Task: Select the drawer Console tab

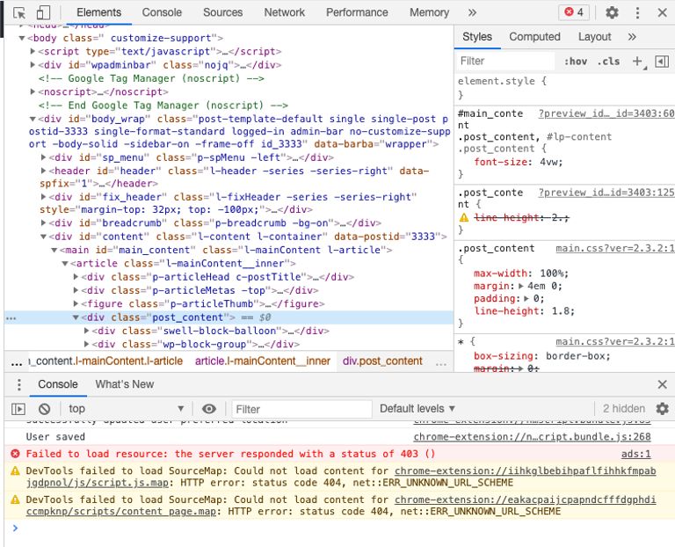Action: [58, 384]
